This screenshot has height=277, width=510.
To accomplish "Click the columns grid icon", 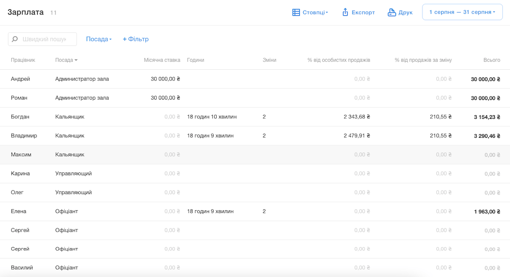I will tap(296, 12).
